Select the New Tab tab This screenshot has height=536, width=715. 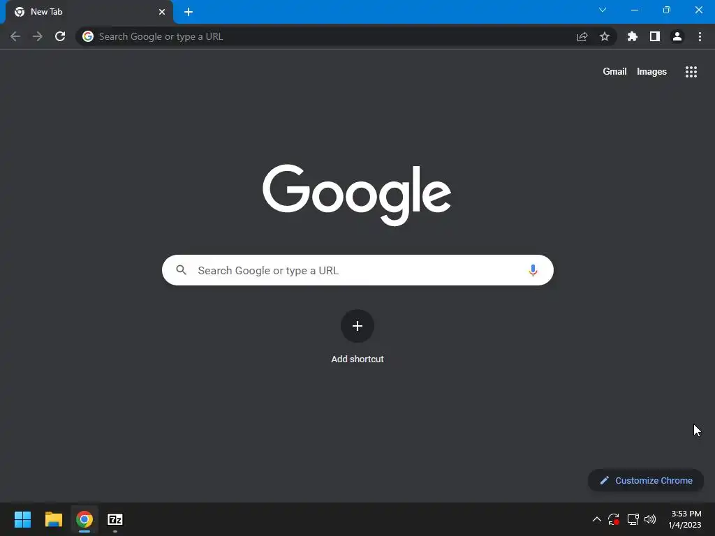(89, 12)
